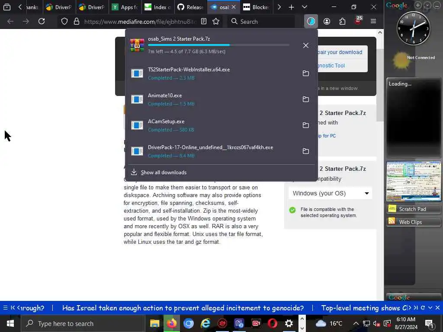Click the mediafire URL address field
This screenshot has width=443, height=332.
coord(140,22)
